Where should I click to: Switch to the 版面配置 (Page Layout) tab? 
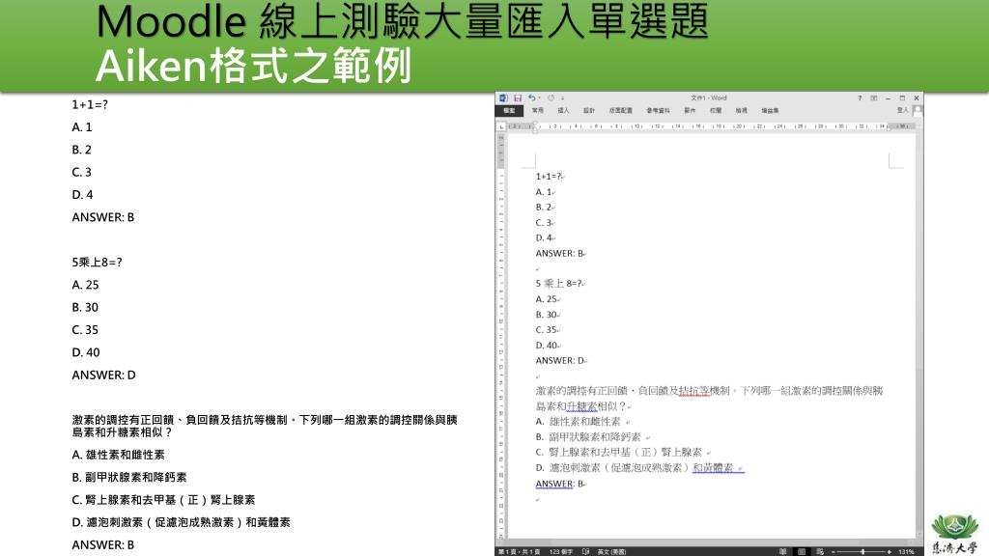tap(621, 110)
